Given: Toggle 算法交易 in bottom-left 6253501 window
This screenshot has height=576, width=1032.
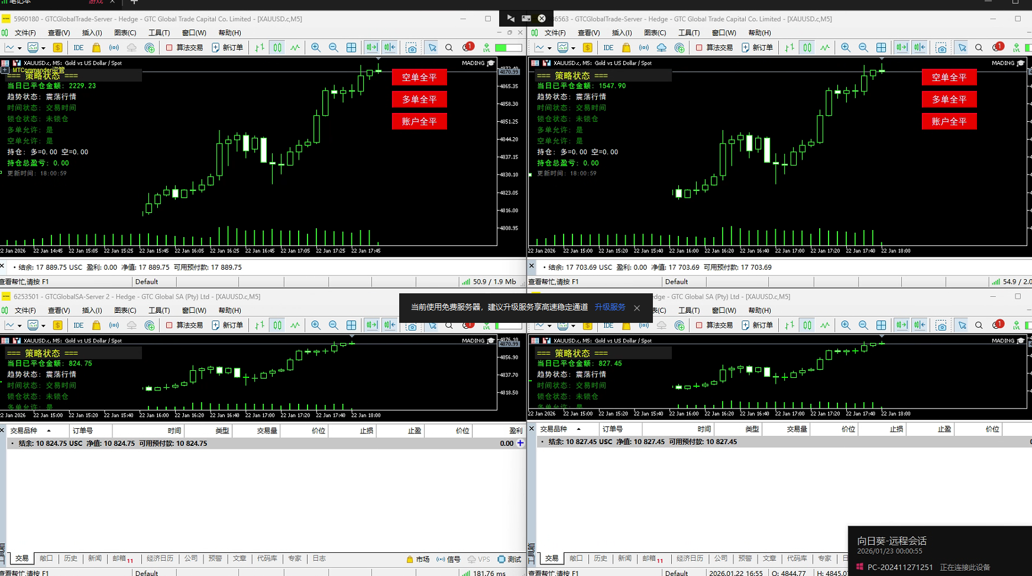Looking at the screenshot, I should click(184, 325).
